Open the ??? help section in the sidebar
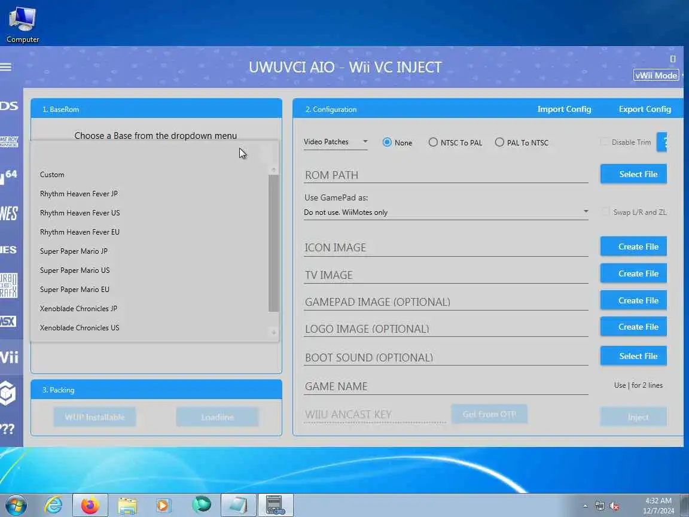 (x=7, y=428)
